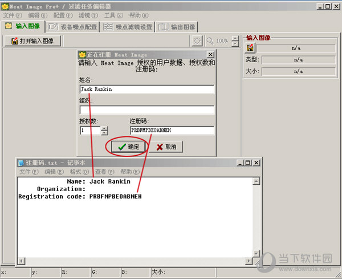Open Notepad 查看 menu

coord(105,172)
